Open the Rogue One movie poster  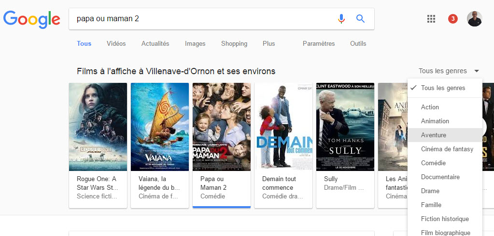[x=98, y=127]
